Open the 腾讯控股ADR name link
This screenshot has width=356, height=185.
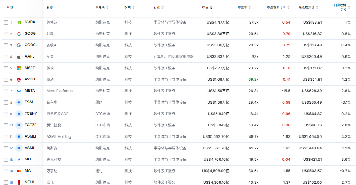click(58, 114)
